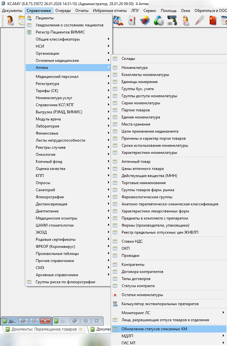
Task: Click the thermometer toolbar icon
Action: [x=200, y=21]
